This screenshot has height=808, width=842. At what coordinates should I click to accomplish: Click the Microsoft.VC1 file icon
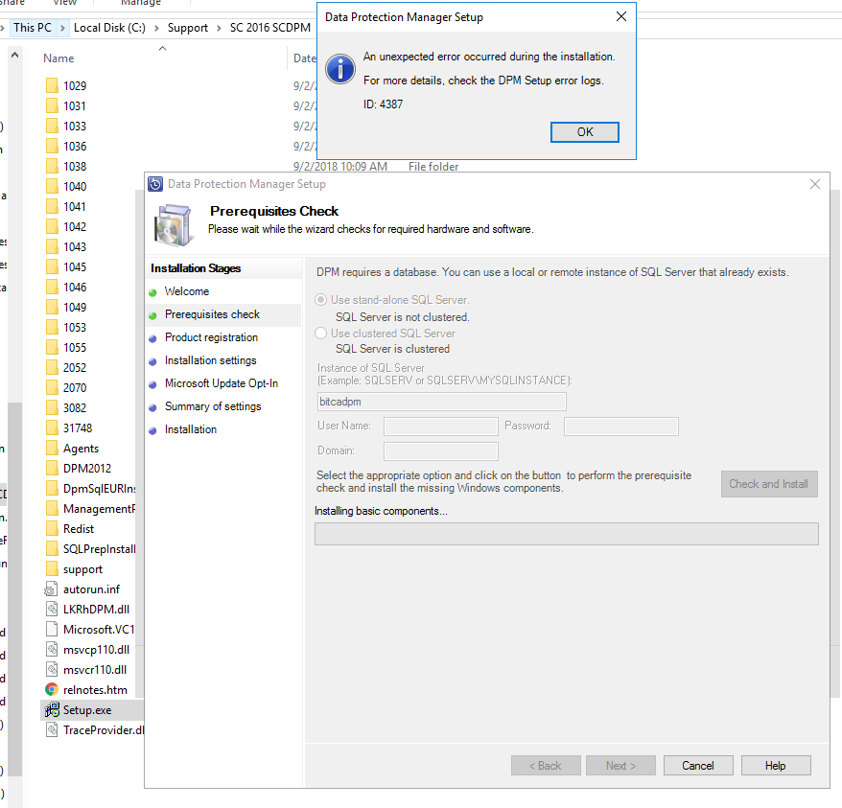click(x=52, y=629)
